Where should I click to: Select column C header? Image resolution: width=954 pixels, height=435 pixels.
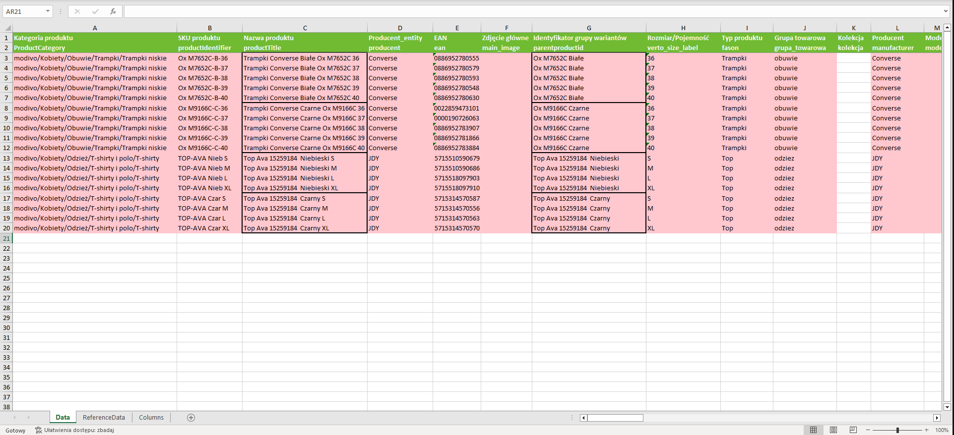305,28
